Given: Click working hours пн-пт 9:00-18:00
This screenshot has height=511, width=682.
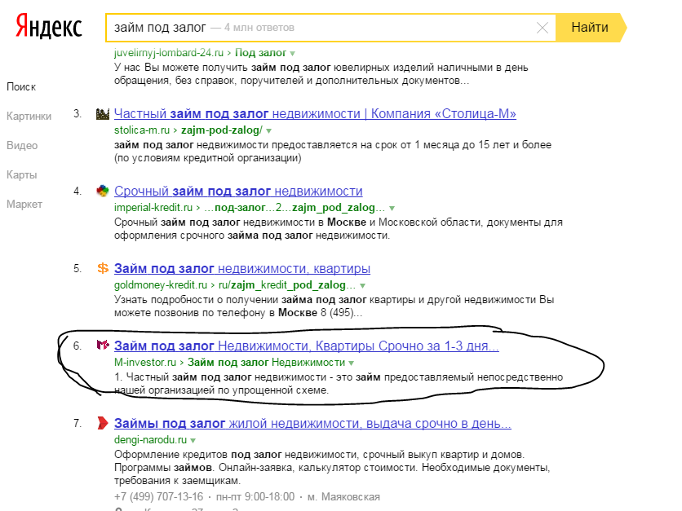Looking at the screenshot, I should click(x=255, y=496).
